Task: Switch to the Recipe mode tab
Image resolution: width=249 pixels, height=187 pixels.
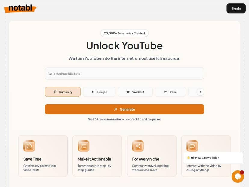Action: click(x=99, y=92)
